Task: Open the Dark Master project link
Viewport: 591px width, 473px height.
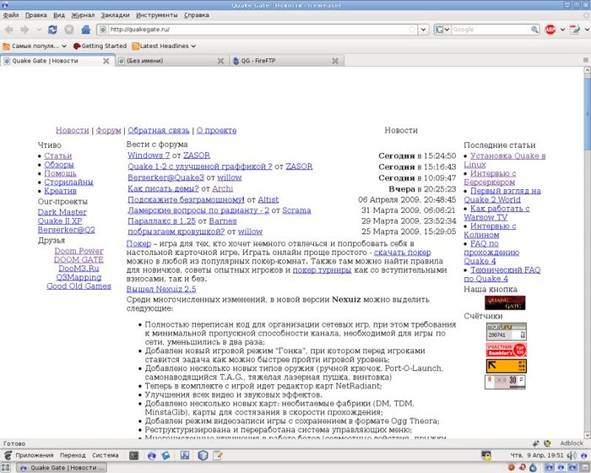Action: [x=62, y=212]
